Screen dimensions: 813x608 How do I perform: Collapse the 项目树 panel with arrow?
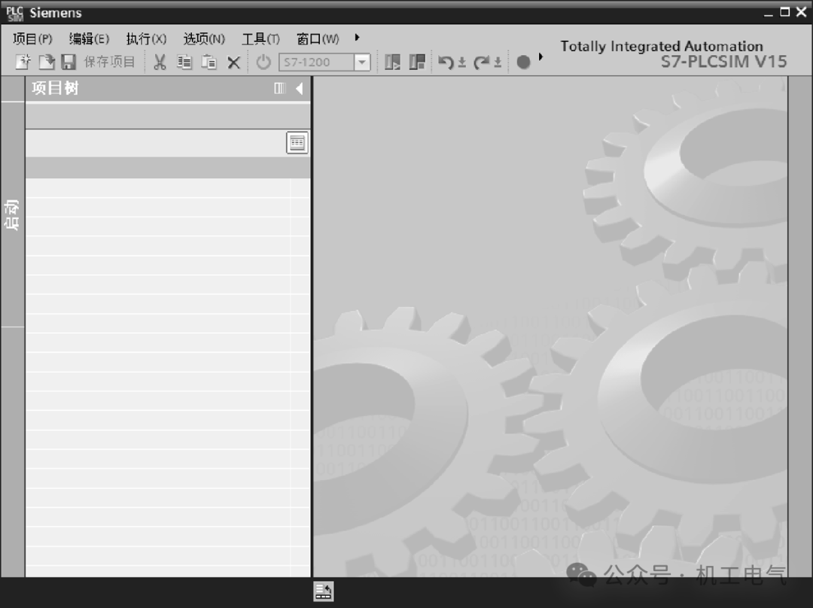tap(299, 89)
